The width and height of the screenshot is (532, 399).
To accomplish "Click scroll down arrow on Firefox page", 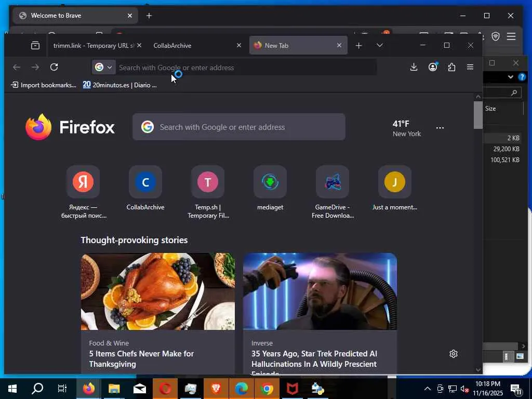I will click(x=478, y=369).
